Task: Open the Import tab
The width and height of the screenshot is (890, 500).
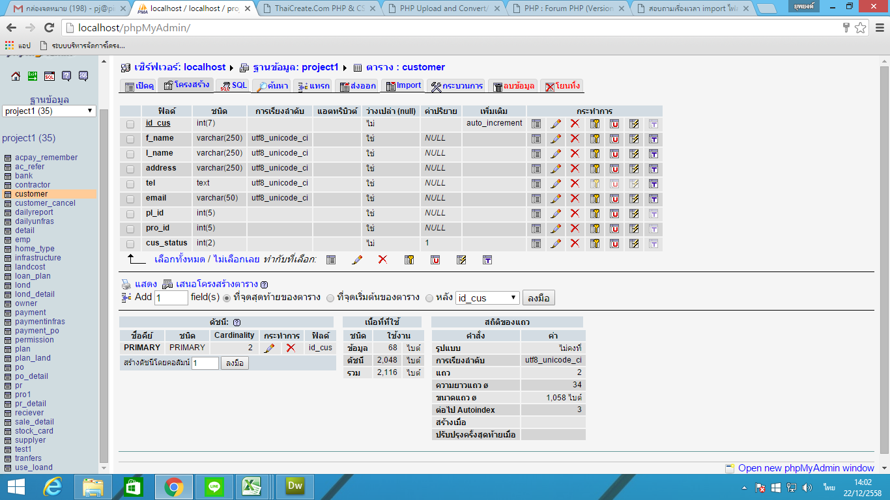Action: (403, 86)
